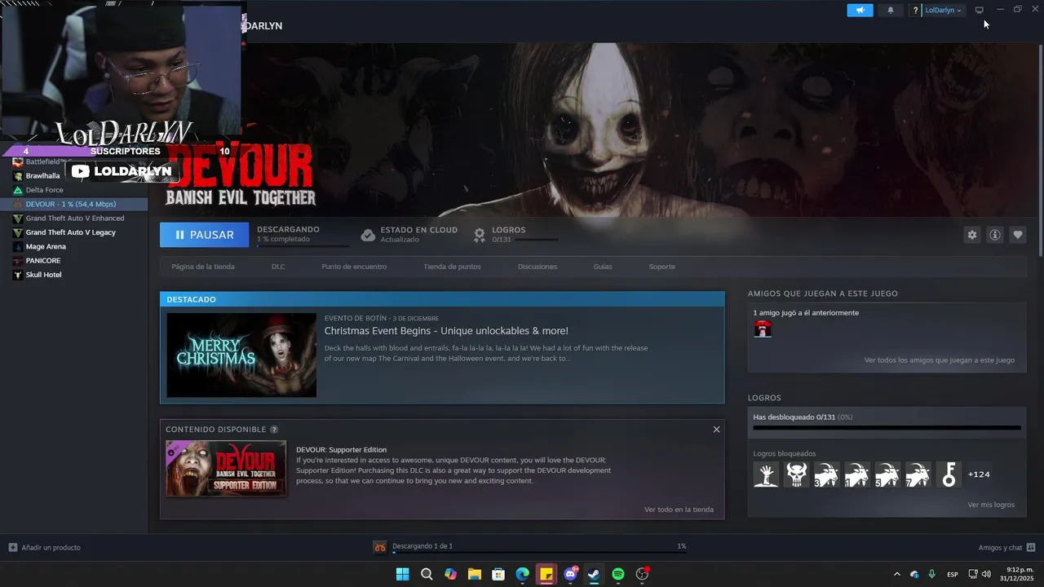The image size is (1044, 587).
Task: Open Tienda de puntos tab
Action: 452,267
